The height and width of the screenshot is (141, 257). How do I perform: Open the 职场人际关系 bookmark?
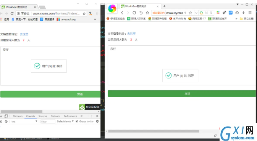click(x=137, y=19)
